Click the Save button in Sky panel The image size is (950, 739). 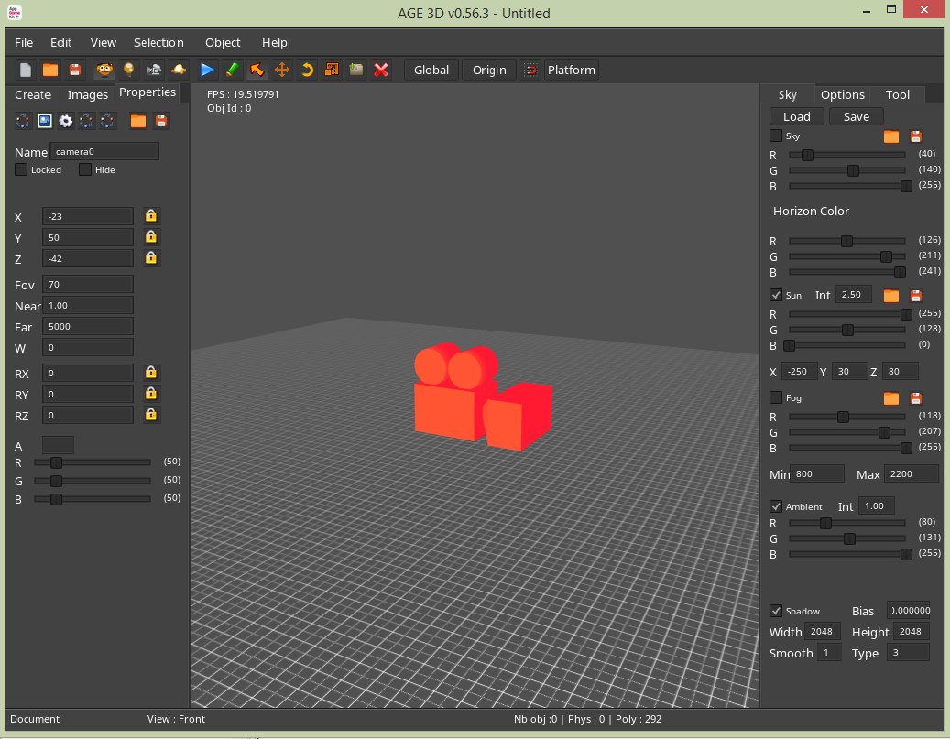tap(856, 116)
